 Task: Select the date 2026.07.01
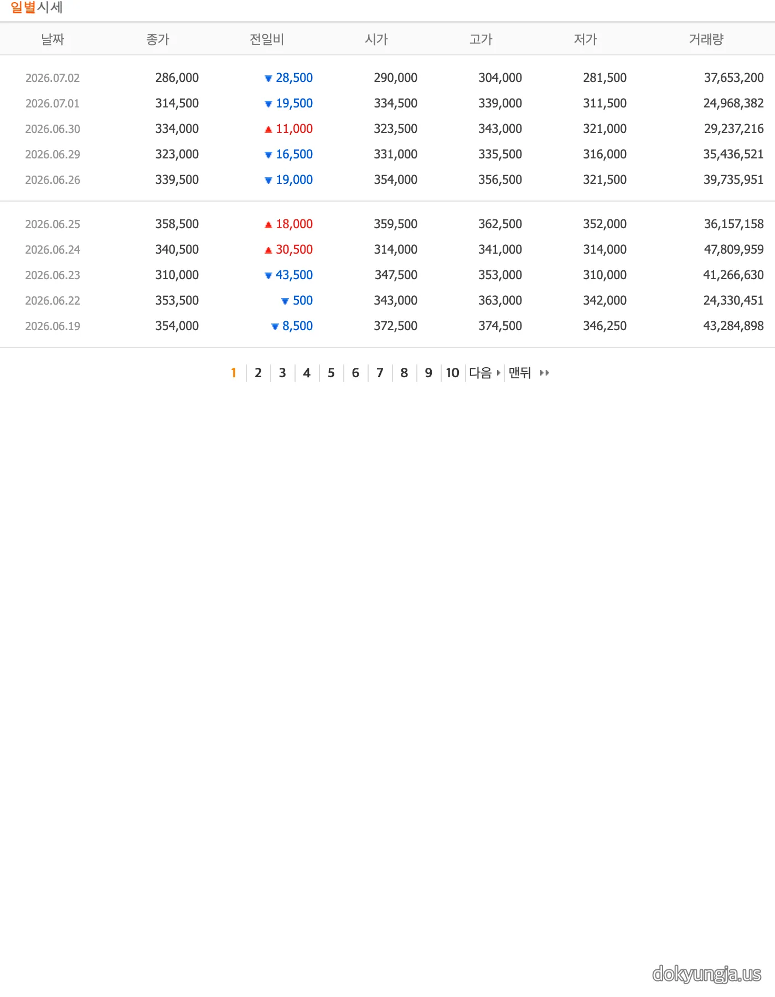pyautogui.click(x=53, y=104)
